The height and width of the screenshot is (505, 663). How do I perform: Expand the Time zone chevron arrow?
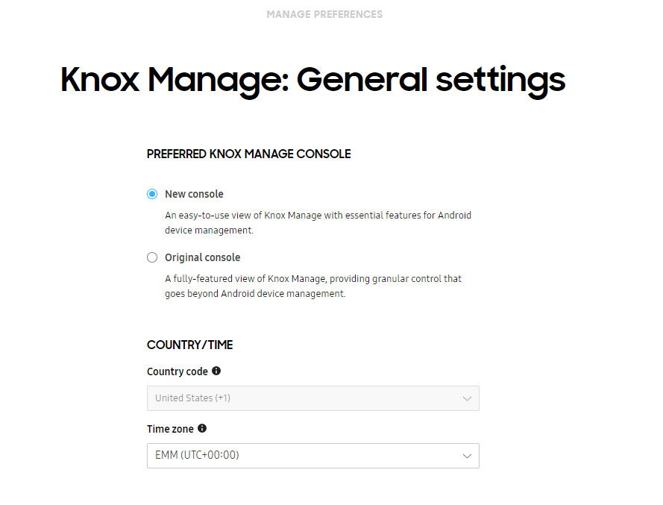click(x=467, y=456)
